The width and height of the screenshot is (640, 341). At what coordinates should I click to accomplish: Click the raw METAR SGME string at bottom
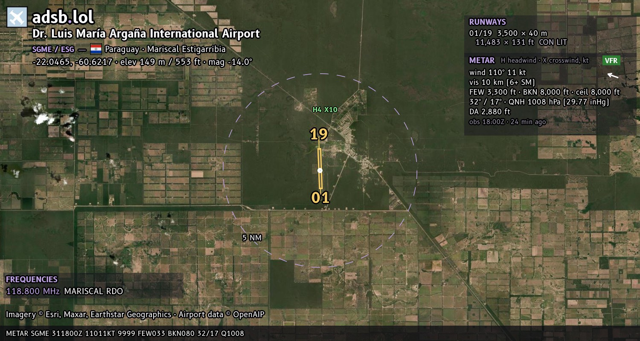click(x=125, y=333)
